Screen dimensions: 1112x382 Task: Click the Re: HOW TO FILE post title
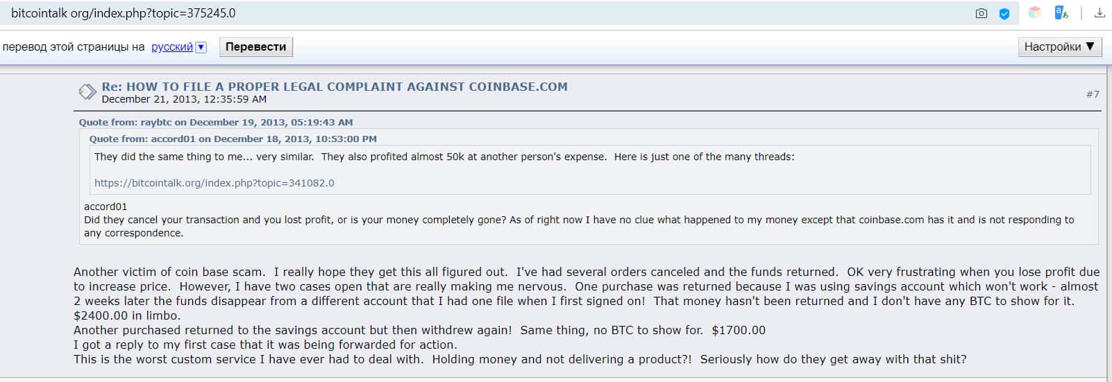(x=334, y=87)
